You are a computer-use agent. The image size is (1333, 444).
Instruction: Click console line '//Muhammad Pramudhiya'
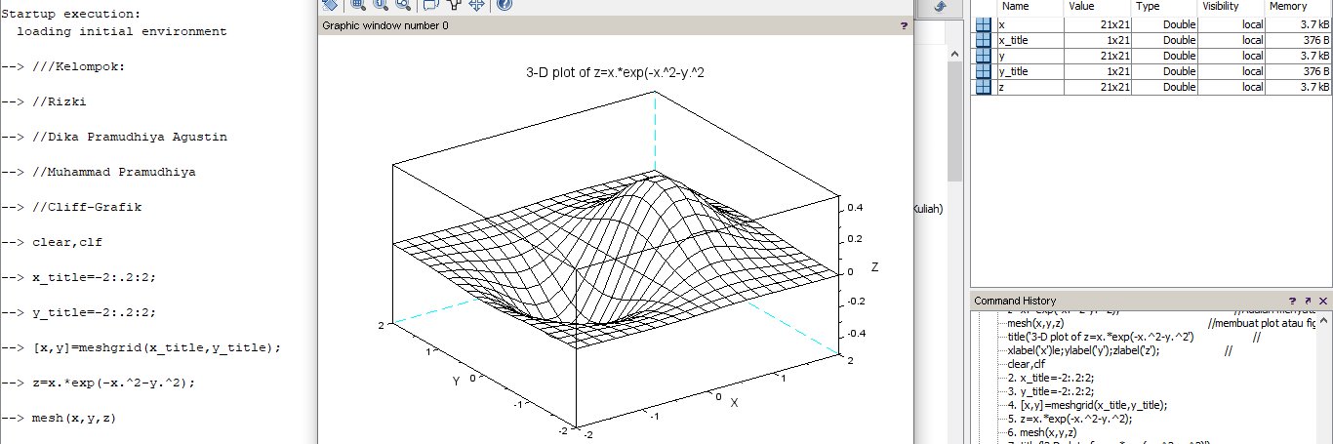pyautogui.click(x=114, y=172)
